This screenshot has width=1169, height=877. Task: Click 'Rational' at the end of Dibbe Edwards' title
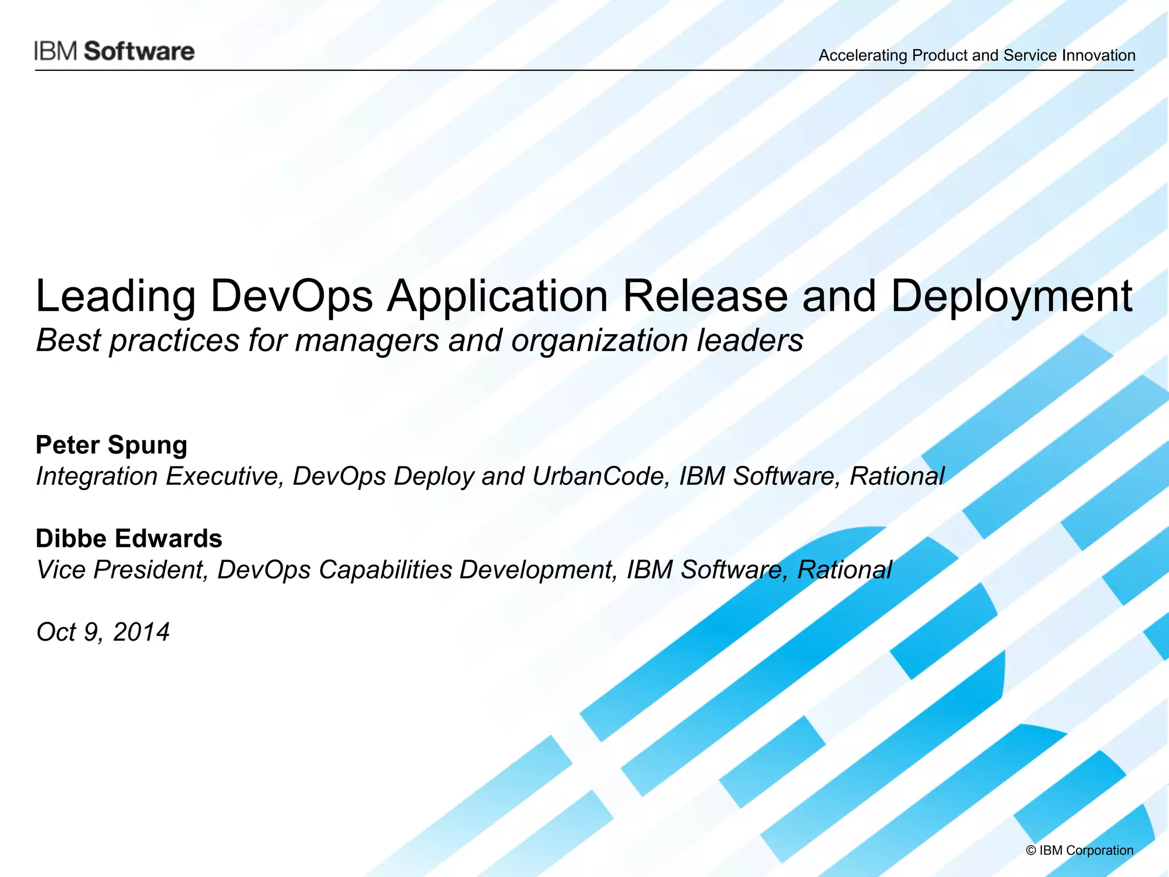click(844, 570)
